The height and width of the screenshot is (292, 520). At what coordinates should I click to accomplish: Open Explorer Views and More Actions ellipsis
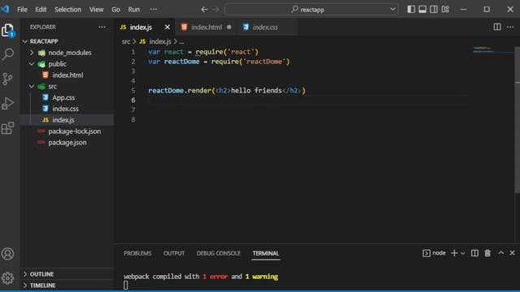(102, 27)
